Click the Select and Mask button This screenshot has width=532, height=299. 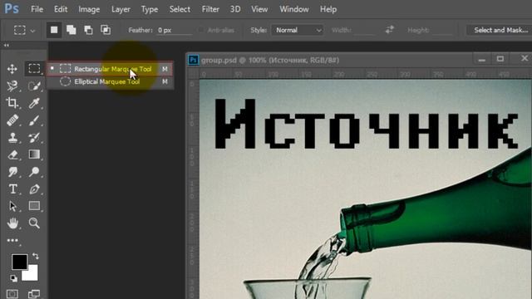pos(500,30)
